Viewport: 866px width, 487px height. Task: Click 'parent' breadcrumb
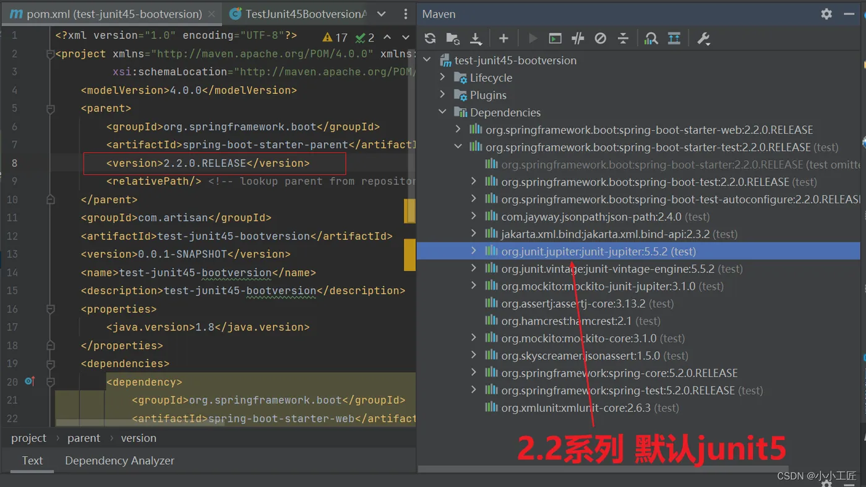[84, 438]
